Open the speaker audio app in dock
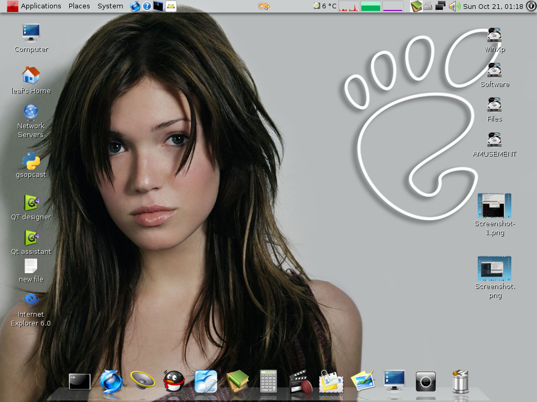The width and height of the screenshot is (537, 402). point(143,380)
